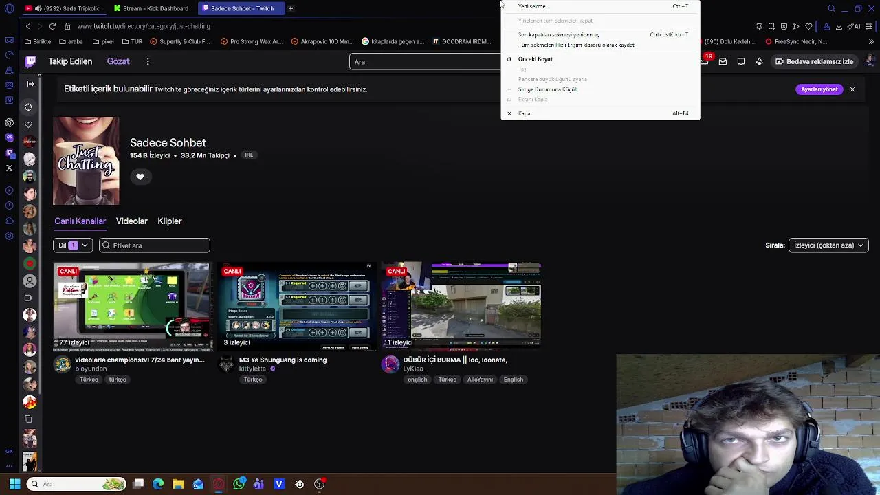Open user profile avatar menu

[870, 61]
